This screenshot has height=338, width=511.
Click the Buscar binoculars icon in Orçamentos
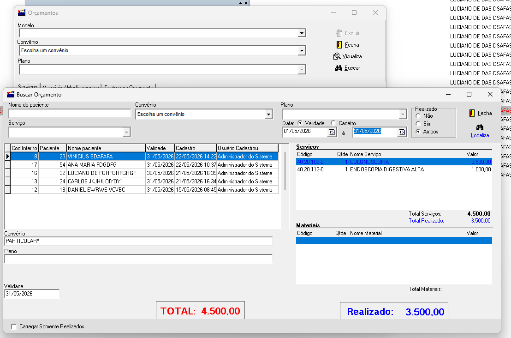339,68
